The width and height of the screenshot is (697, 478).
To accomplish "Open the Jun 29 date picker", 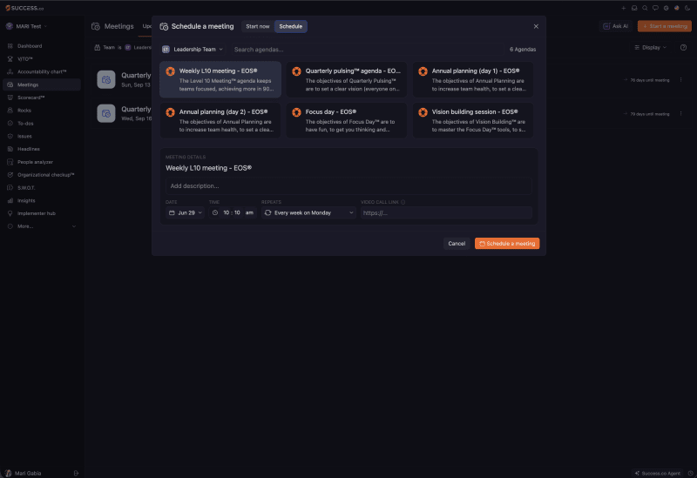I will (186, 212).
